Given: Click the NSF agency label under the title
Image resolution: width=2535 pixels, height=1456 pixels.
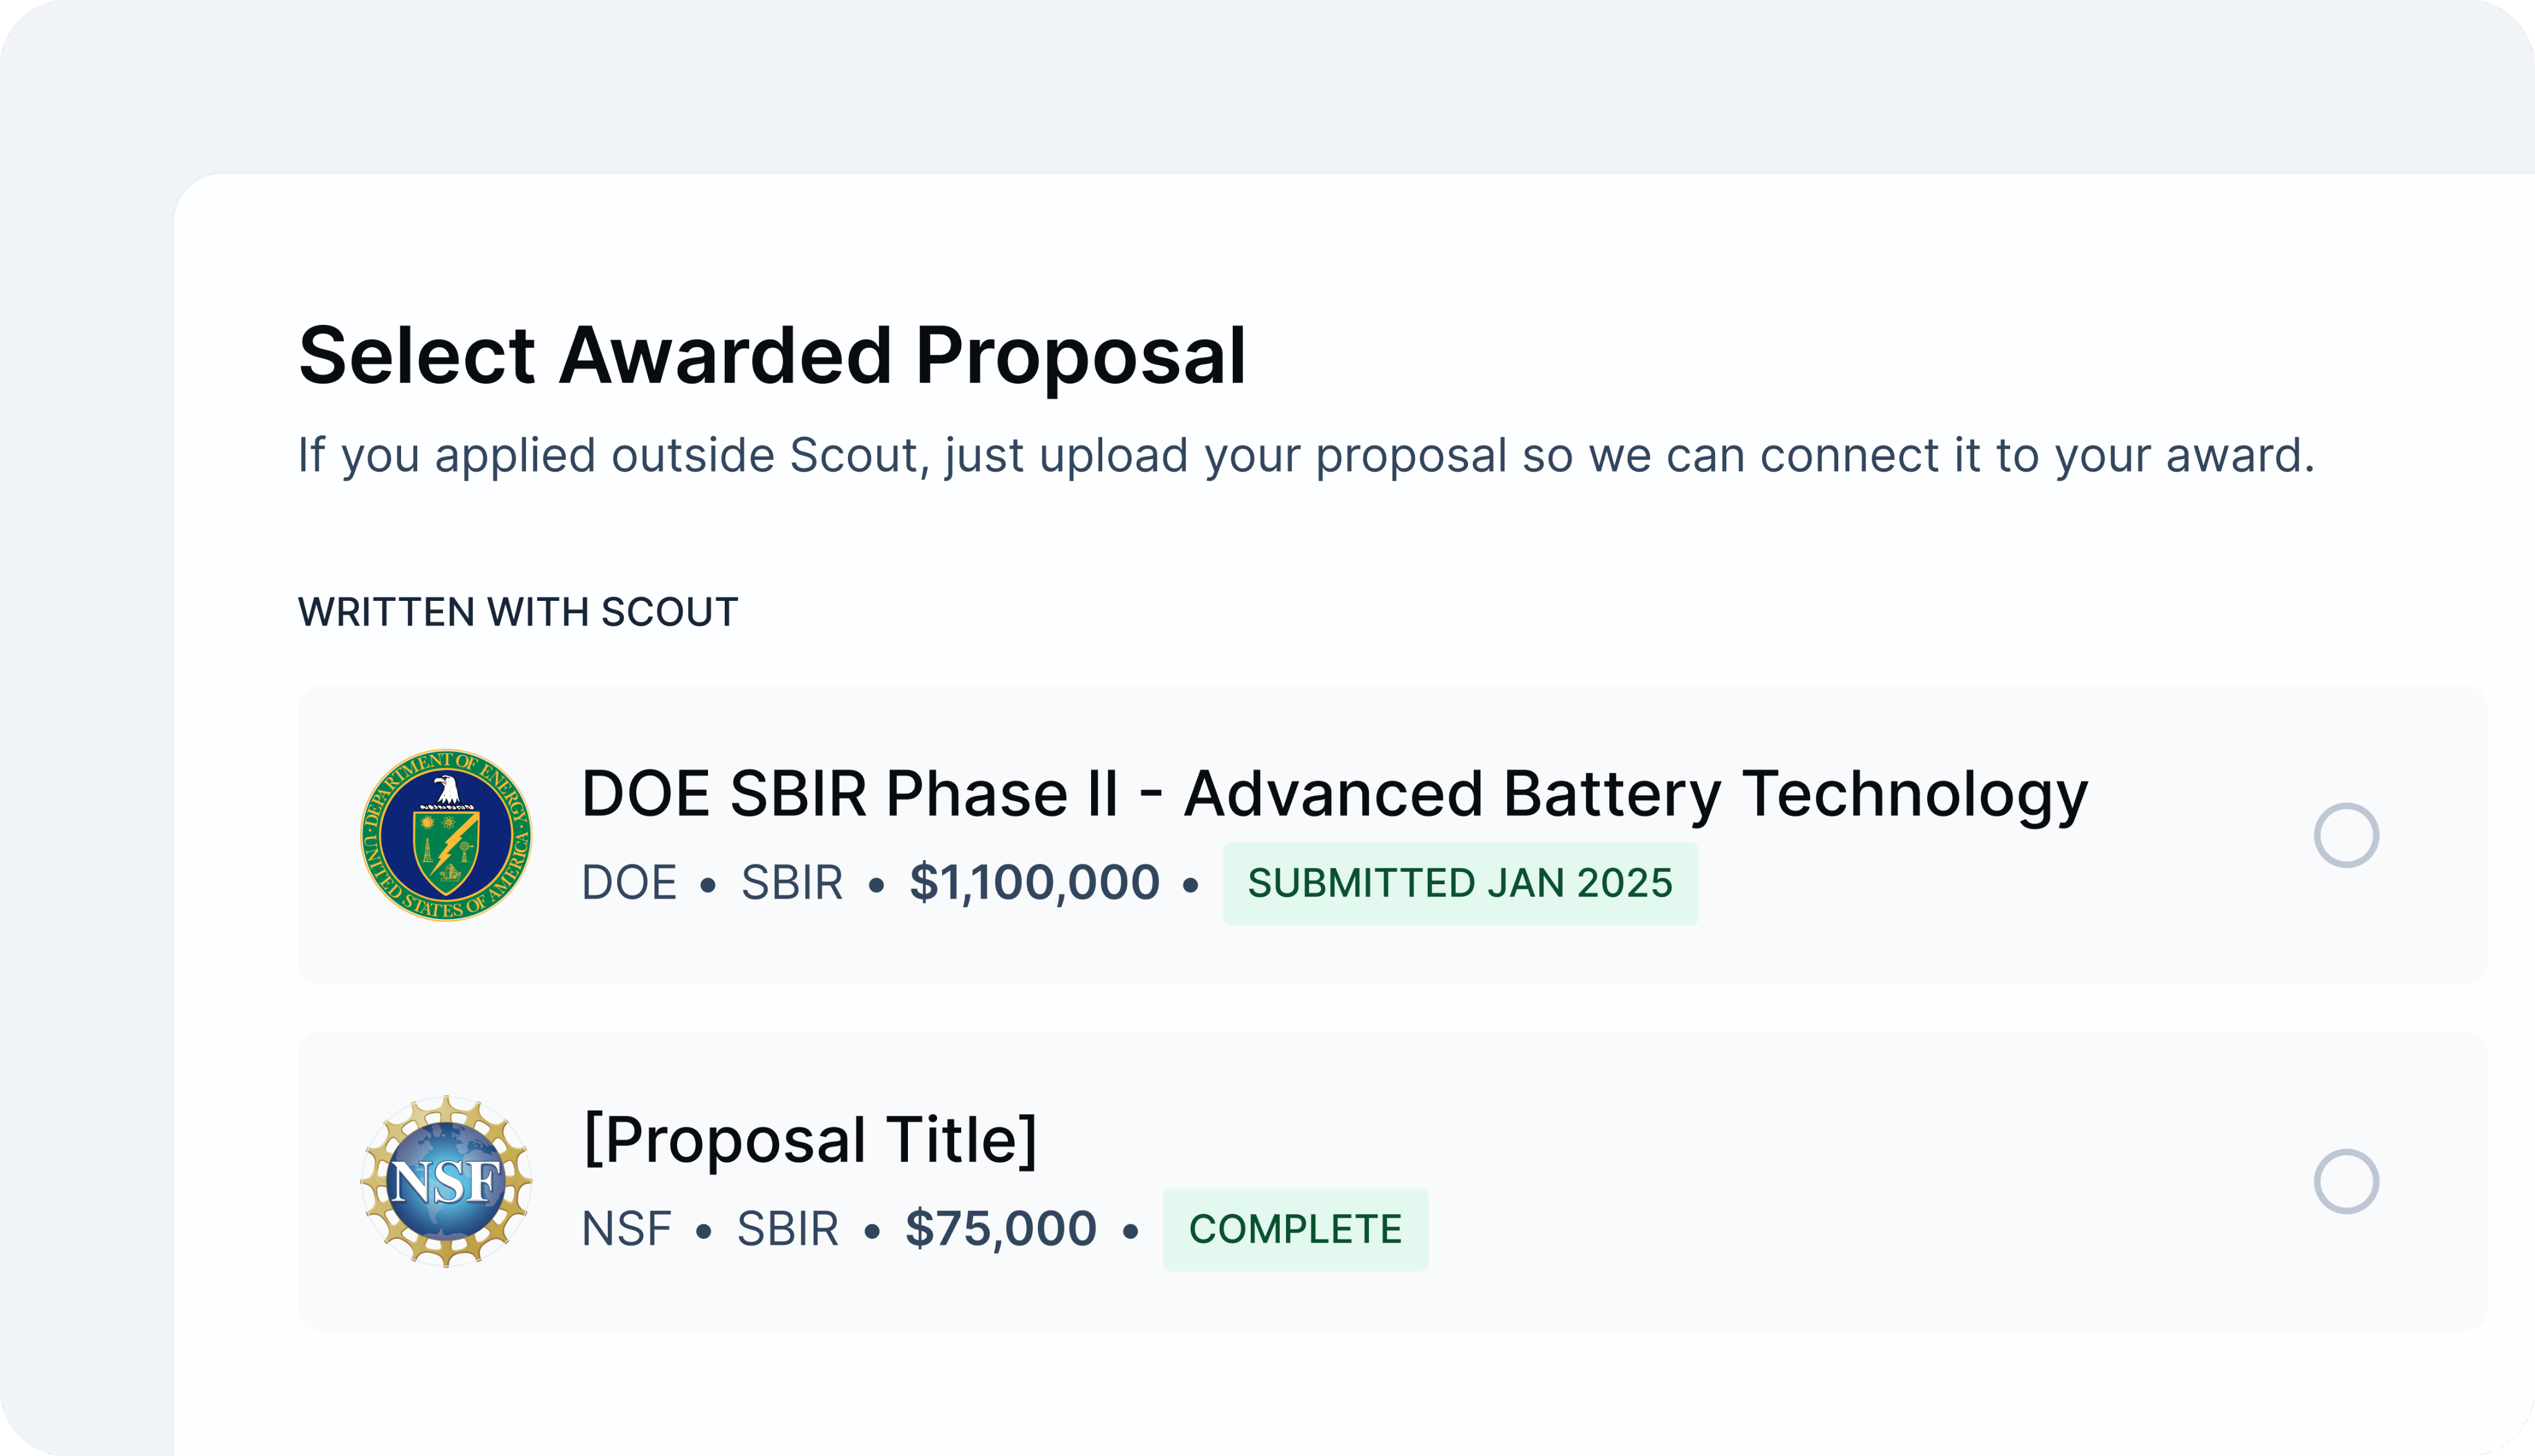Looking at the screenshot, I should pyautogui.click(x=627, y=1229).
